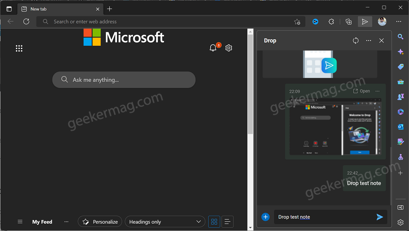Image resolution: width=409 pixels, height=231 pixels.
Task: Open the Microsoft apps grid launcher
Action: [x=19, y=48]
